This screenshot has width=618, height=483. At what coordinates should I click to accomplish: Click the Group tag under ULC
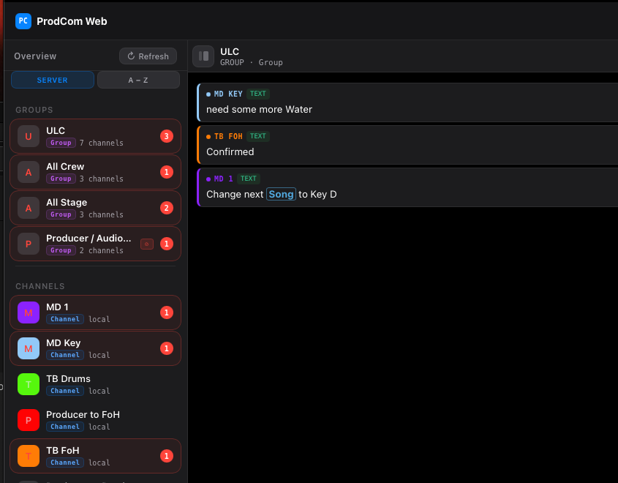coord(61,143)
